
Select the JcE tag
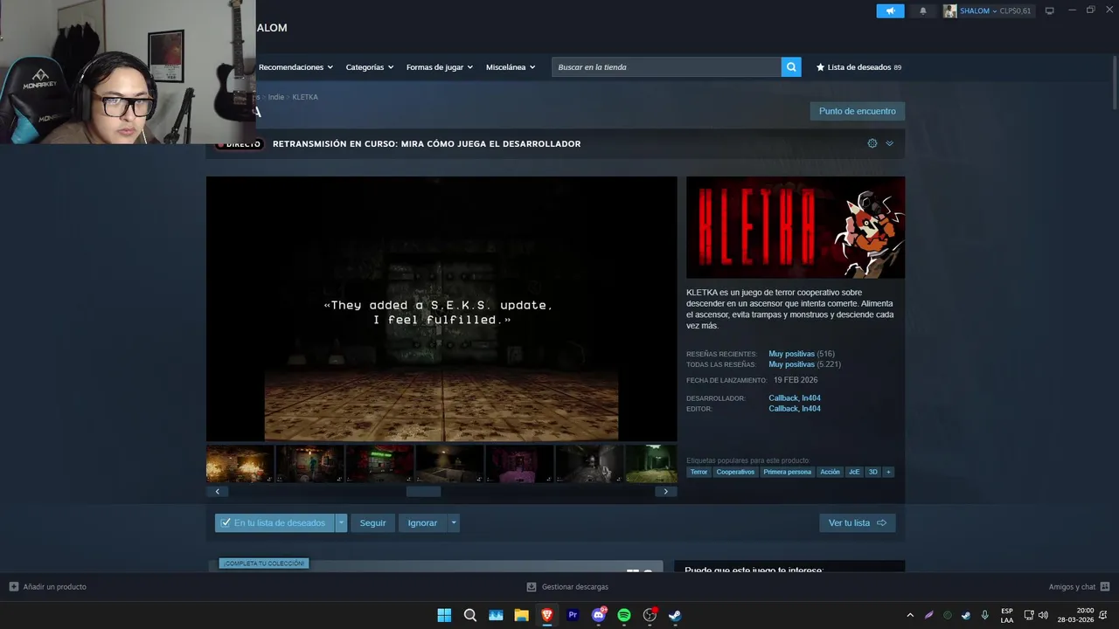click(854, 472)
